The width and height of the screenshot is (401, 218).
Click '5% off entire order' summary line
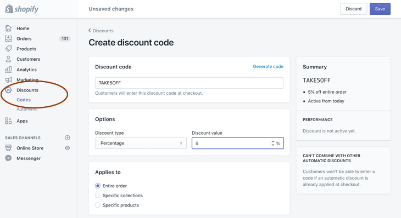pos(327,92)
